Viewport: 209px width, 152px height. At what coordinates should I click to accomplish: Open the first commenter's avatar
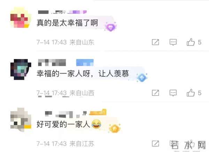click(x=21, y=18)
